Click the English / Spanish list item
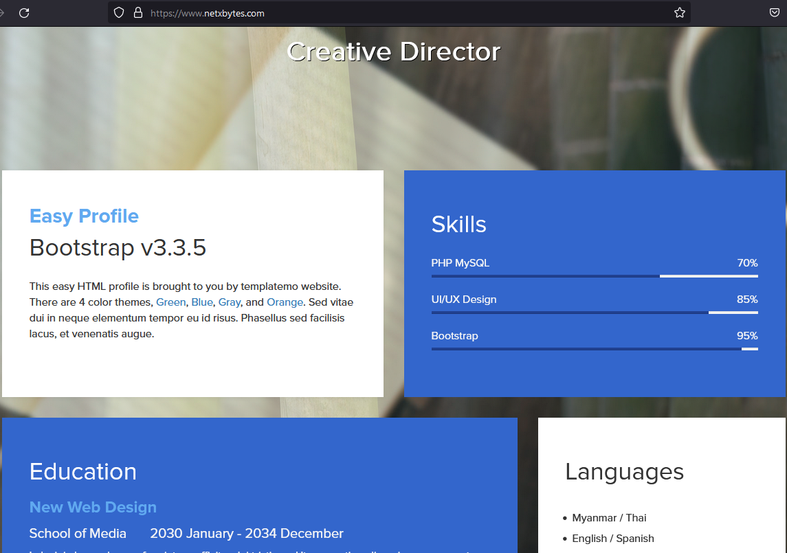The image size is (787, 553). point(612,539)
